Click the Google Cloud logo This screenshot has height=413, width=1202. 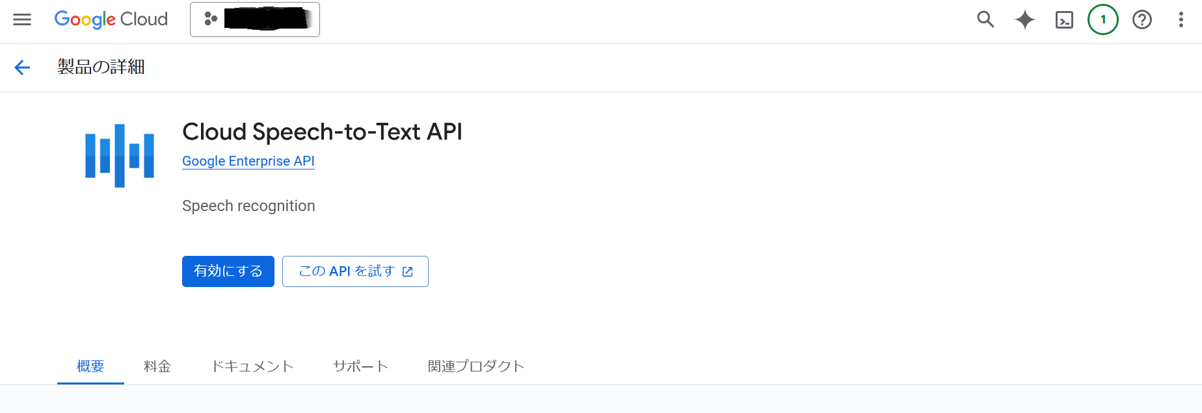(111, 19)
